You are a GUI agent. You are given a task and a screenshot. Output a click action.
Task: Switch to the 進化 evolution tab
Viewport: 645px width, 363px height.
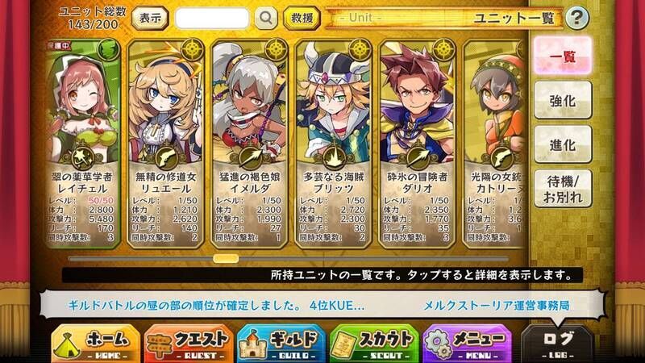(x=562, y=144)
